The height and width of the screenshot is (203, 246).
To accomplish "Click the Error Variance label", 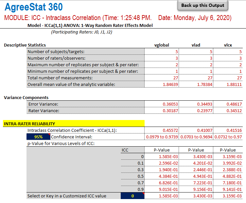I will click(43, 104).
